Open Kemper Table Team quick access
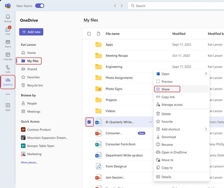 (x=38, y=146)
